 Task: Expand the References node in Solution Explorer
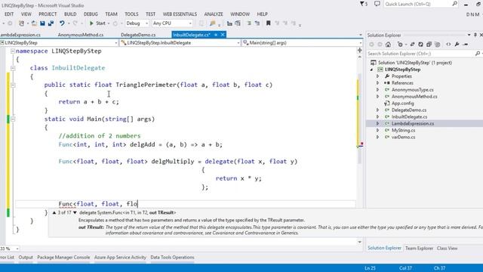coord(377,82)
